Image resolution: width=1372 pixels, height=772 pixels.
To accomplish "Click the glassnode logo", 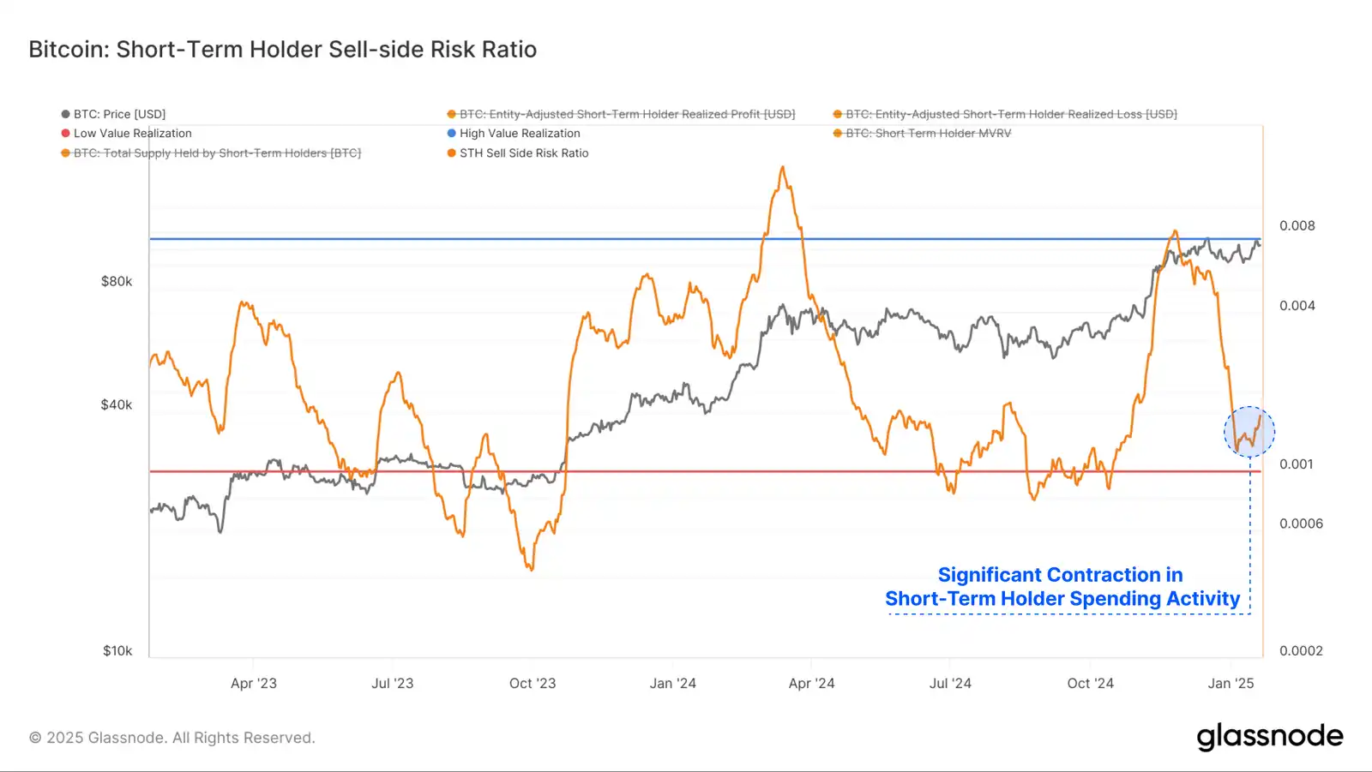I will 1270,737.
